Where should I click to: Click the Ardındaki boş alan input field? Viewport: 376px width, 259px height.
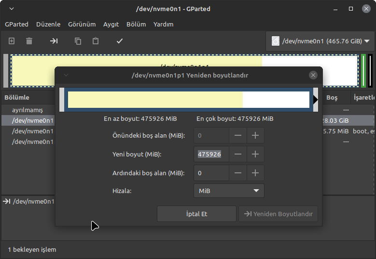(211, 173)
